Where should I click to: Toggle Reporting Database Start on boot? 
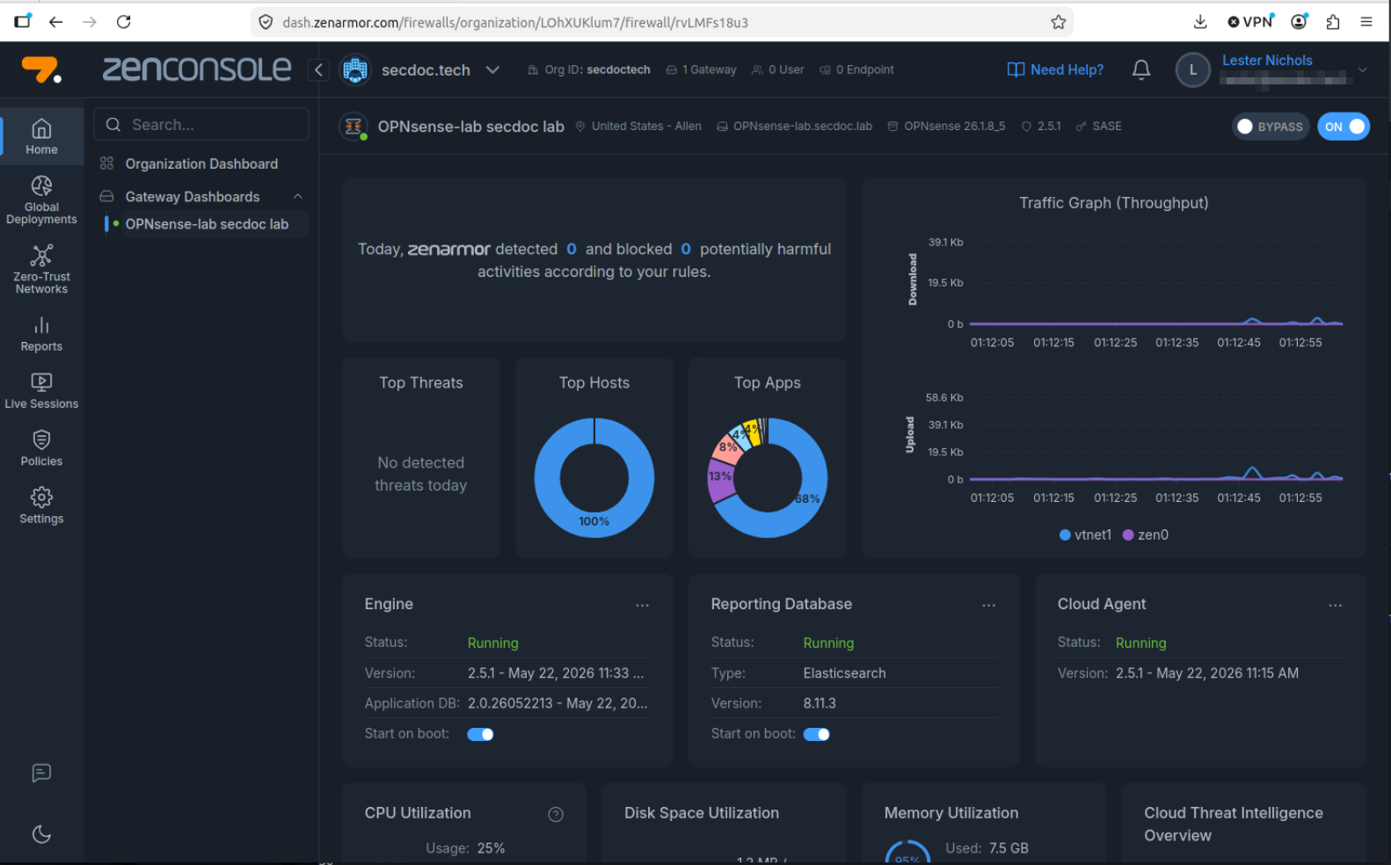point(816,734)
